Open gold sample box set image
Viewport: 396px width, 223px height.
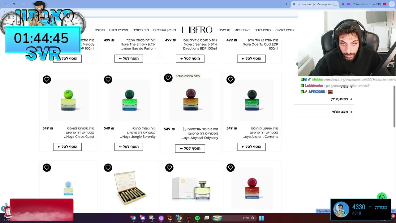129,188
